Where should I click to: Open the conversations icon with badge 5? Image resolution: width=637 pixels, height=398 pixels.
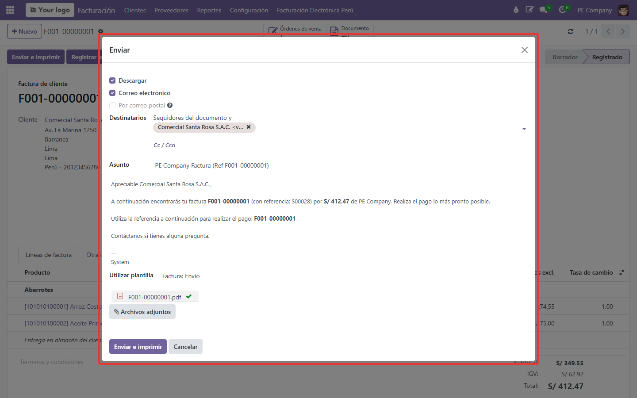click(544, 10)
